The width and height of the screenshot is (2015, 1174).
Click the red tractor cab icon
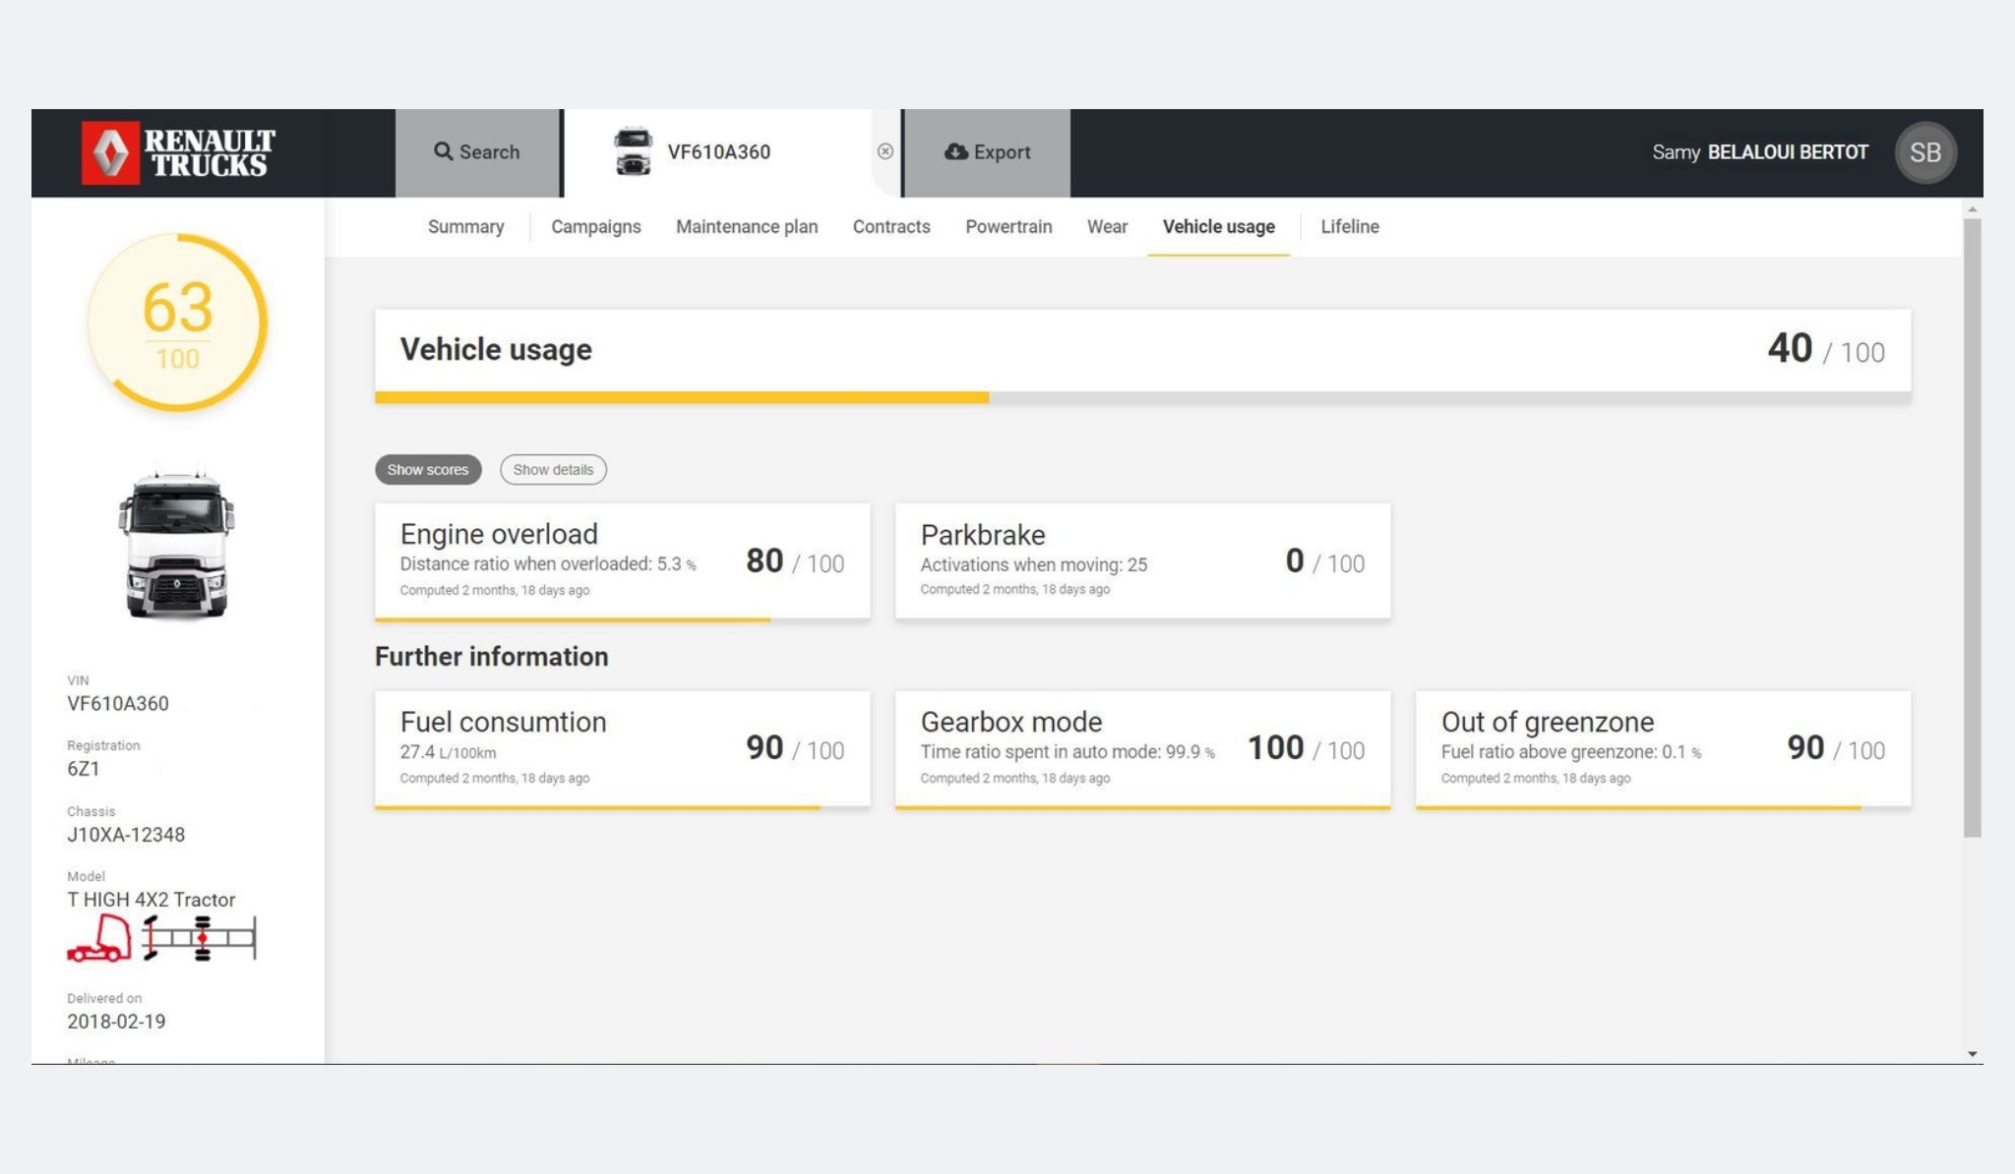tap(99, 937)
